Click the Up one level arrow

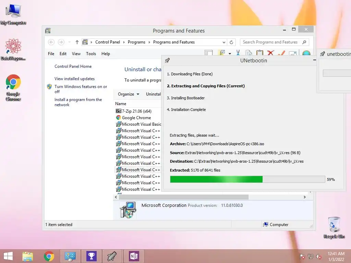point(77,42)
